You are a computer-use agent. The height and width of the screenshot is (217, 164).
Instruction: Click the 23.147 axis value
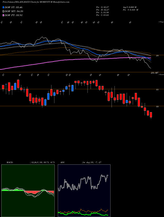tap(154, 73)
